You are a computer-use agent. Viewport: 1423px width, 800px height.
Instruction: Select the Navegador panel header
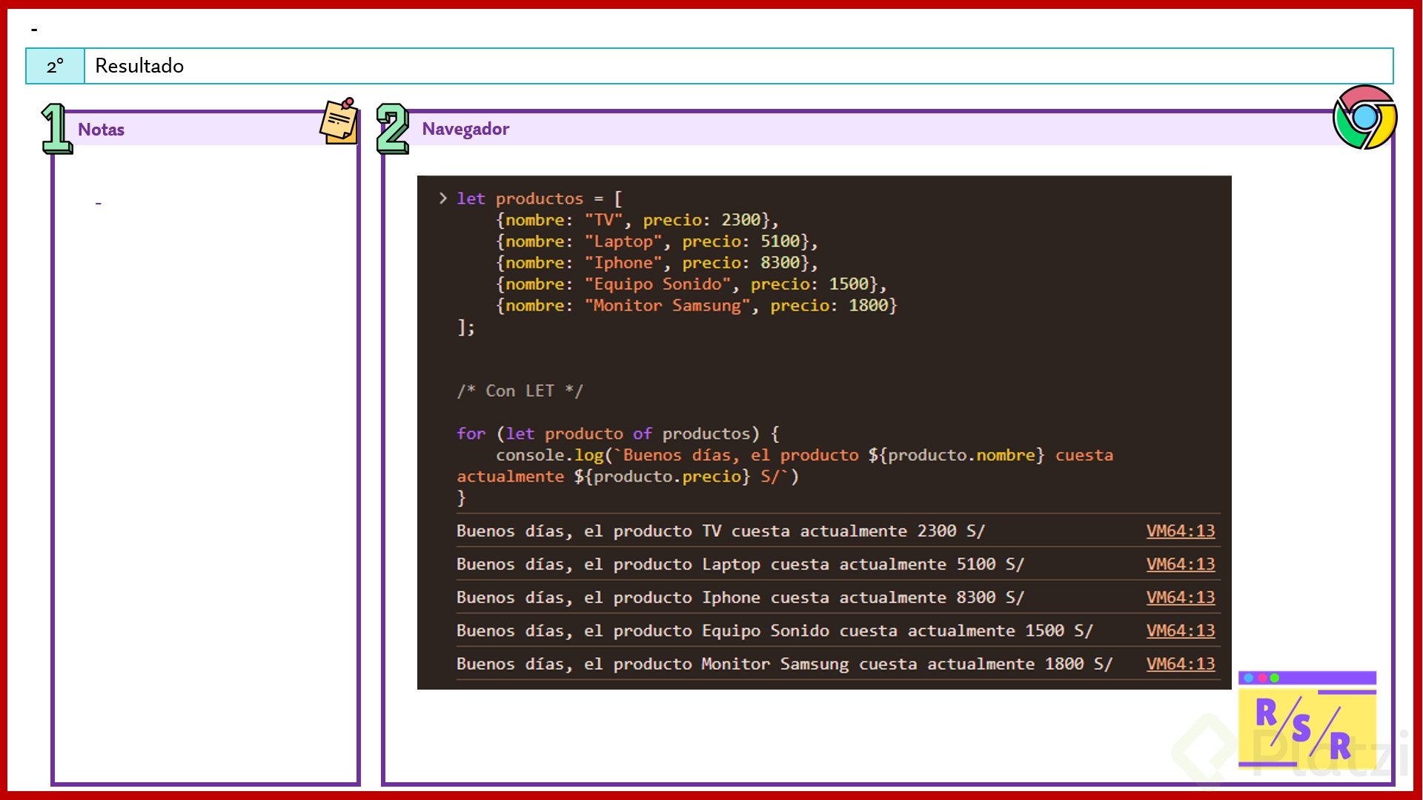[465, 129]
